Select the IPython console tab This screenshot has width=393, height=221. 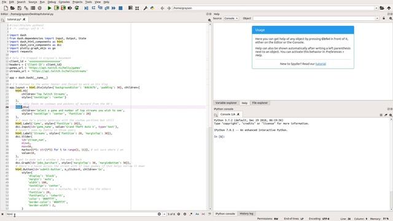(225, 214)
